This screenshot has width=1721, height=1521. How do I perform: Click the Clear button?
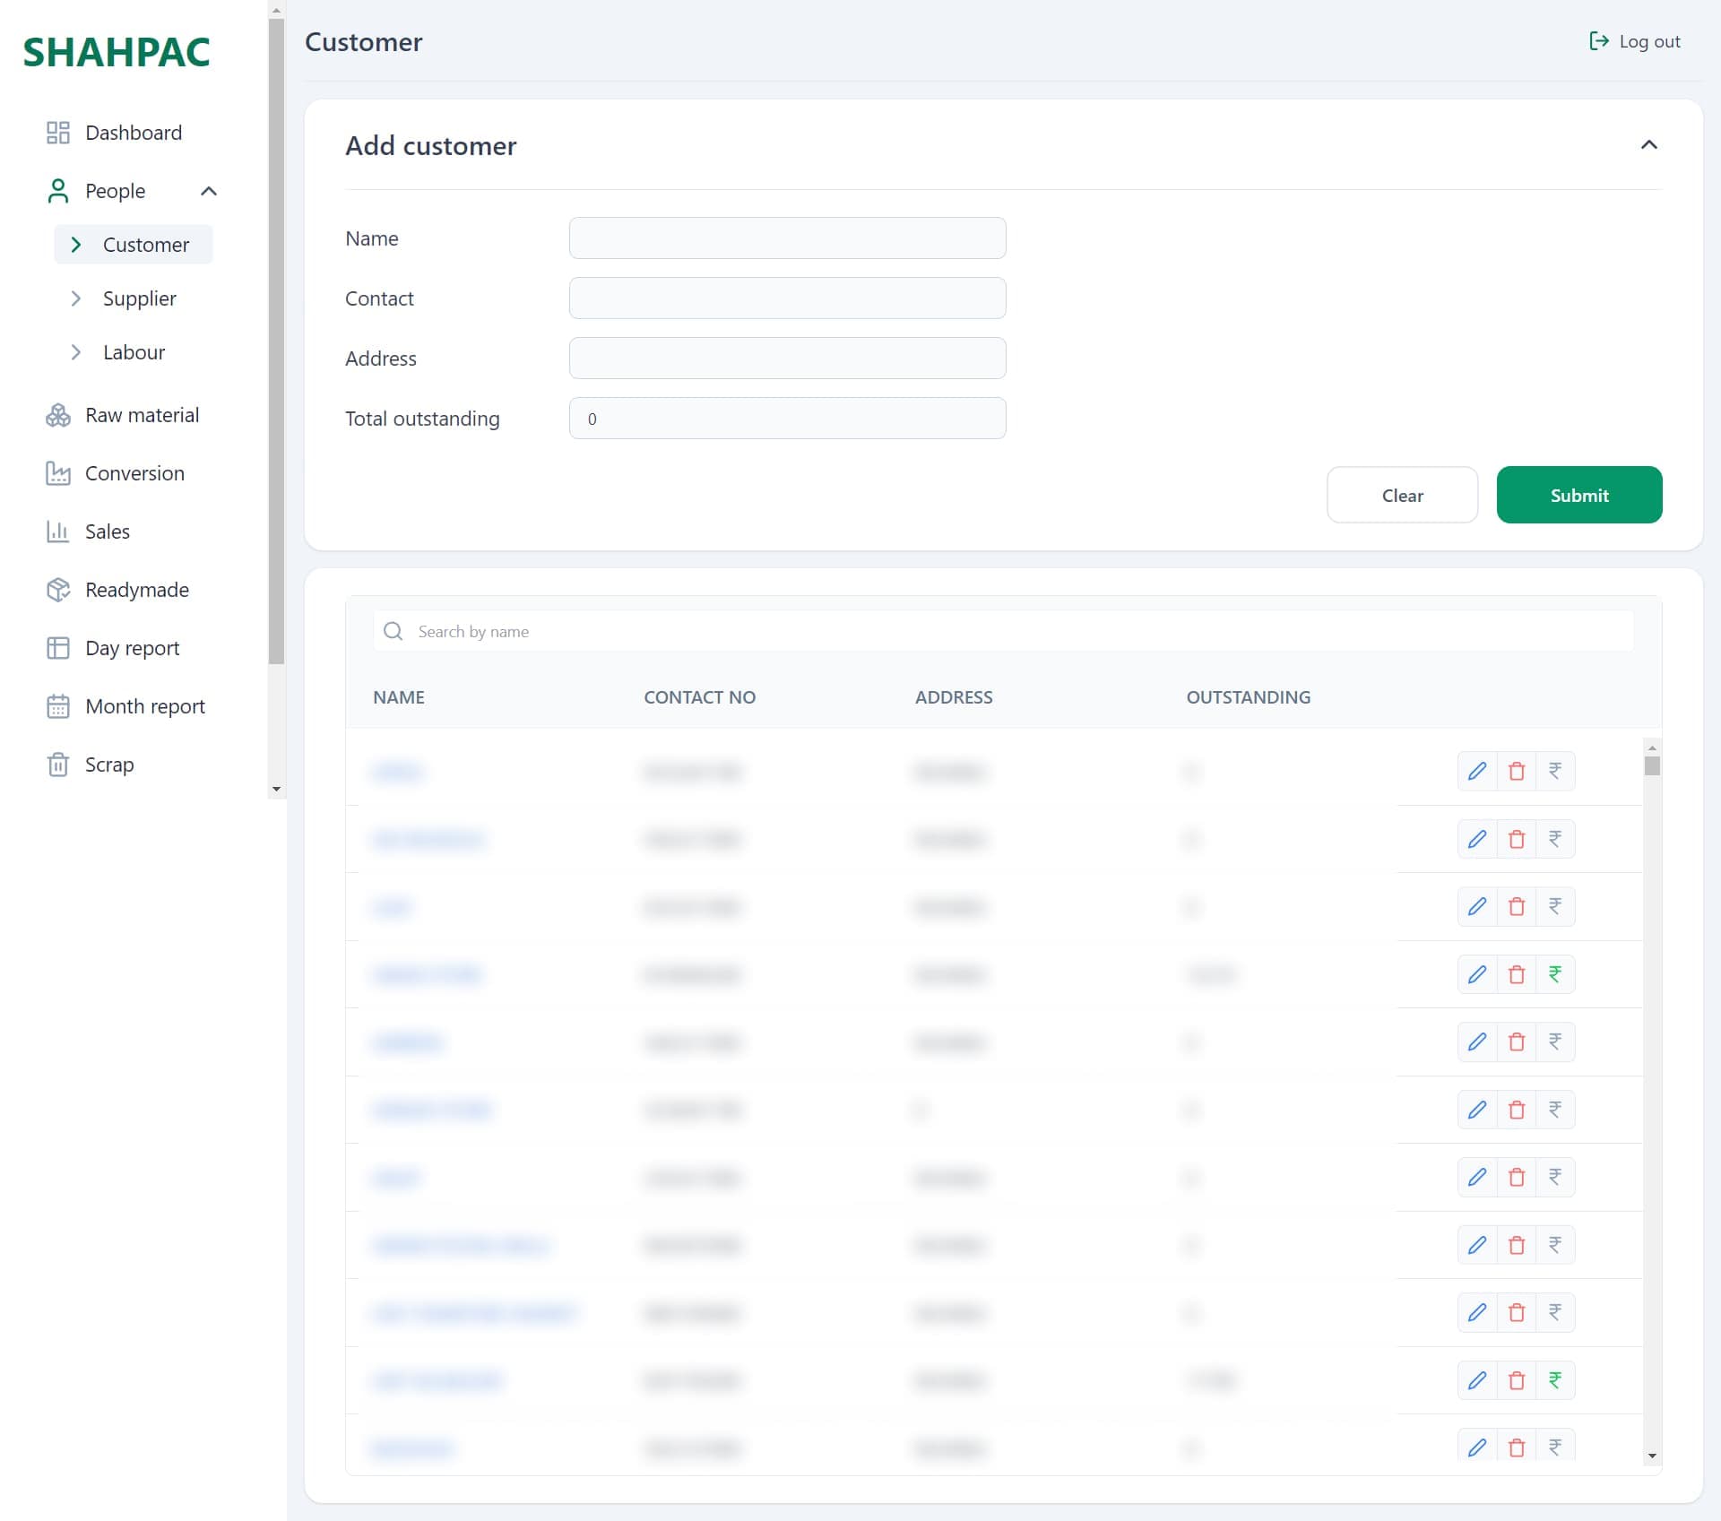pyautogui.click(x=1402, y=495)
